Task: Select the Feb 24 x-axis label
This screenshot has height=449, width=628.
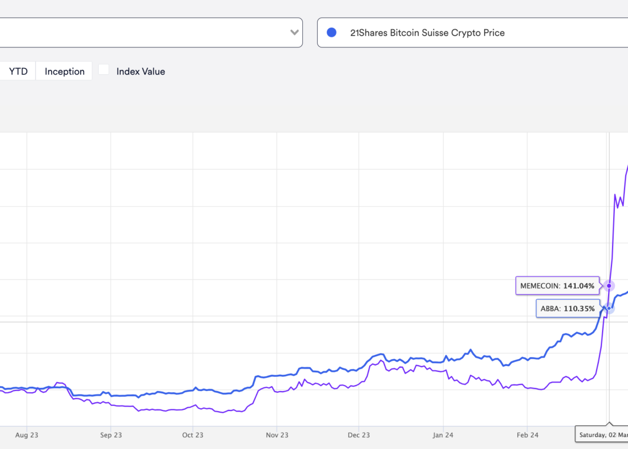Action: (527, 435)
